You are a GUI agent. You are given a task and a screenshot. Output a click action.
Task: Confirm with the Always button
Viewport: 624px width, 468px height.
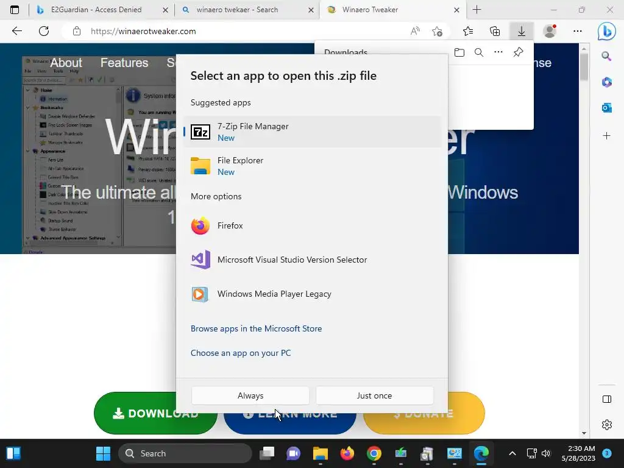[250, 395]
